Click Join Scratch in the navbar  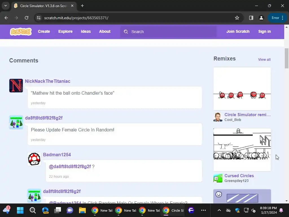tap(238, 32)
